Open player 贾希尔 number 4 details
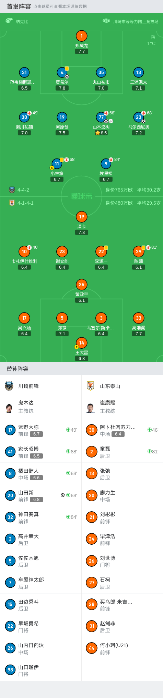The image size is (163, 698). click(x=62, y=72)
